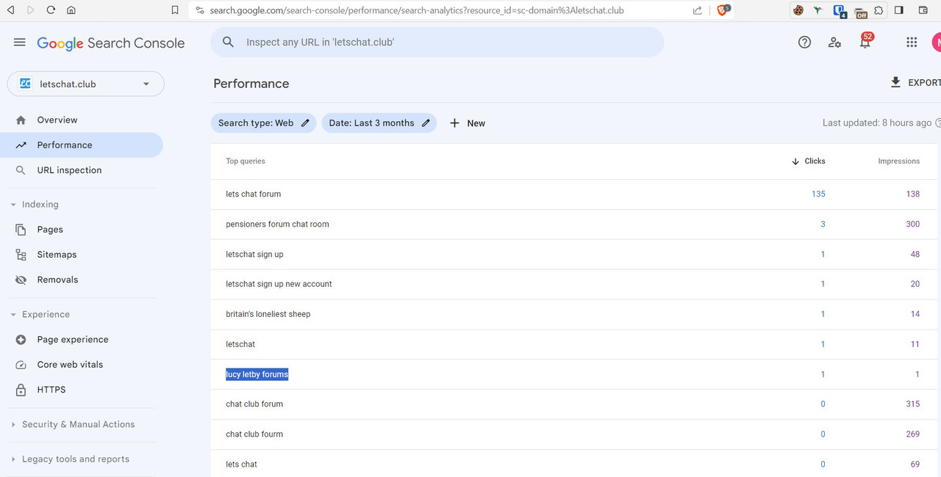Open the users and permissions settings icon
Viewport: 941px width, 477px height.
pyautogui.click(x=834, y=43)
